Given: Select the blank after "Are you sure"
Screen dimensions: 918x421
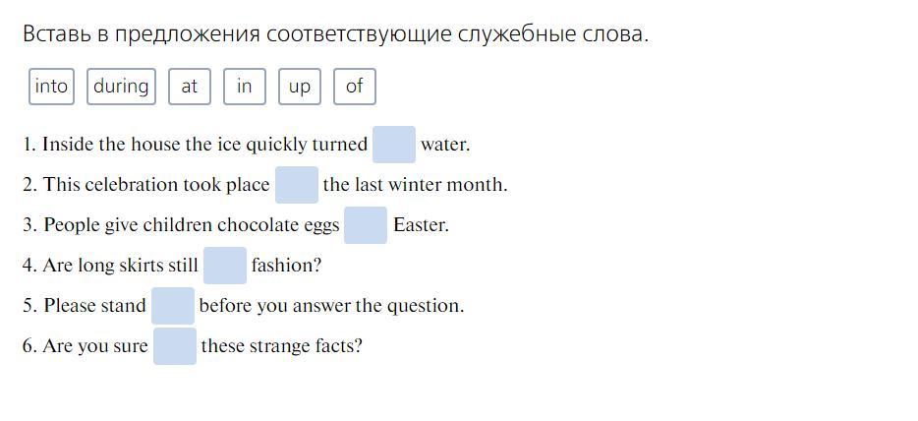Looking at the screenshot, I should [x=175, y=346].
